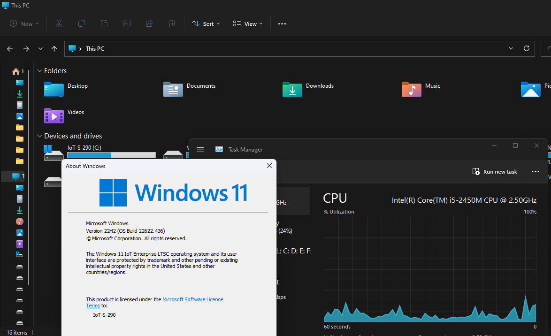The image size is (551, 336).
Task: Open the Microsoft Software License link
Action: 192,299
